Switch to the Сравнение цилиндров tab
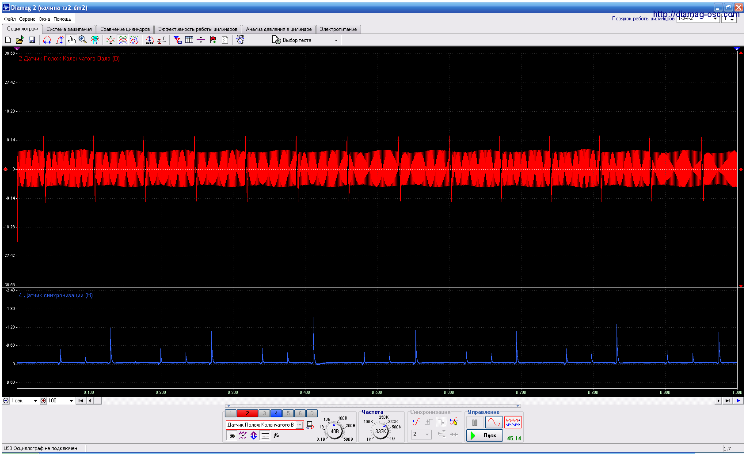Viewport: 746px width, 454px height. [x=125, y=29]
